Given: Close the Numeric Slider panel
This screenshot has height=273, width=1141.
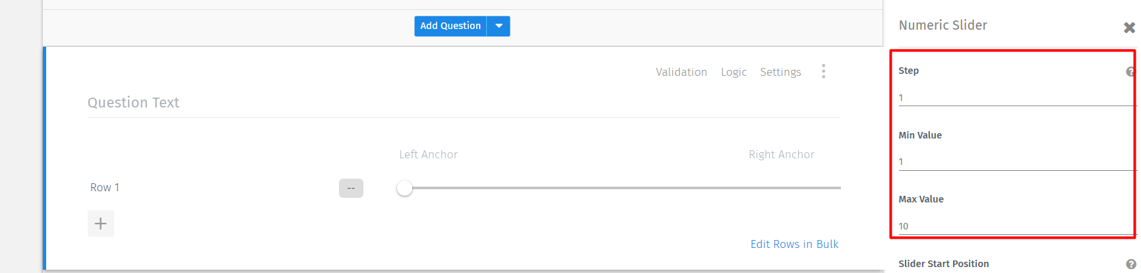Looking at the screenshot, I should pos(1129,28).
